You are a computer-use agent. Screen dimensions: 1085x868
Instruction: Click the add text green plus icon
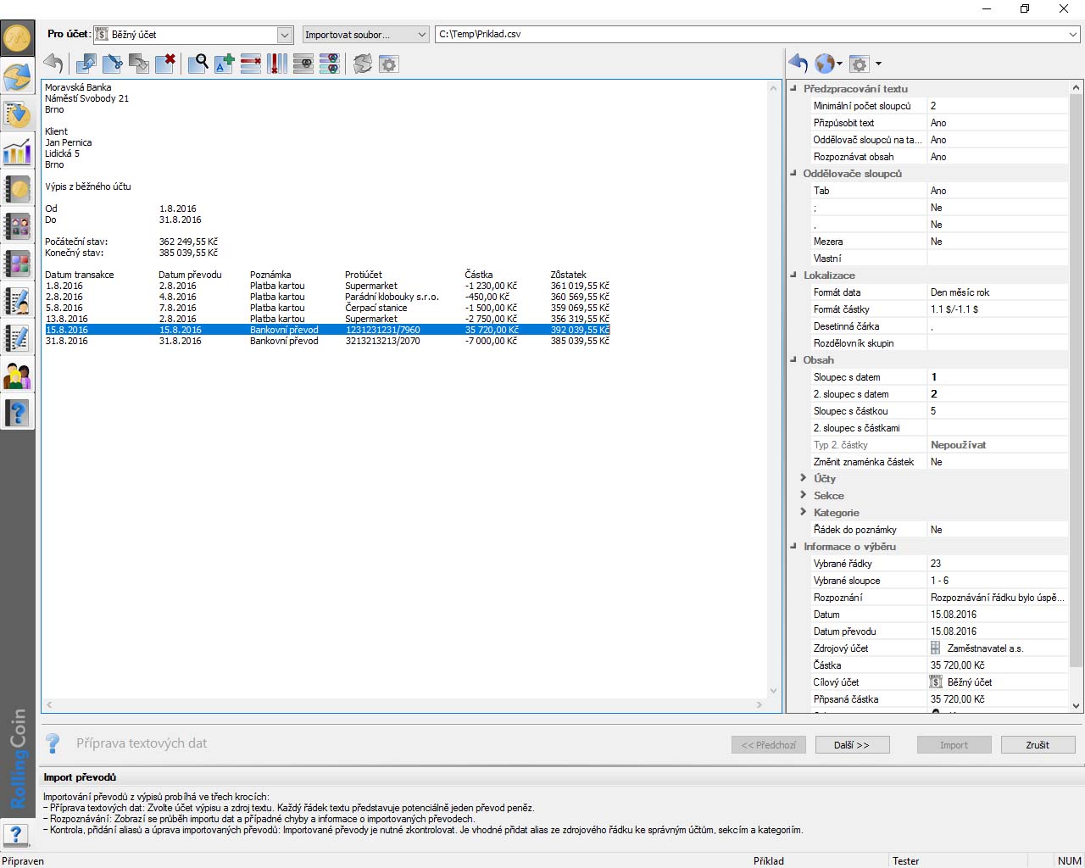[x=225, y=64]
